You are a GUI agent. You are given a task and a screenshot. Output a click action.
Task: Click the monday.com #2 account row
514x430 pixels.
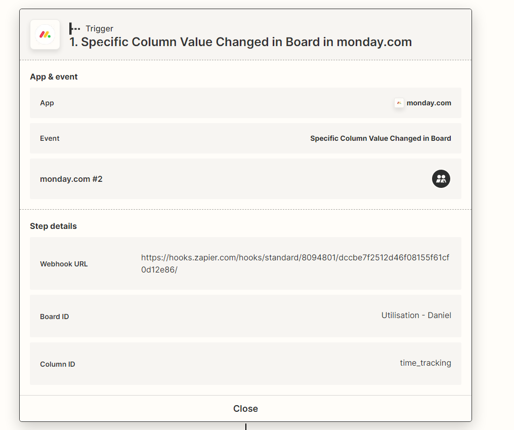click(245, 179)
